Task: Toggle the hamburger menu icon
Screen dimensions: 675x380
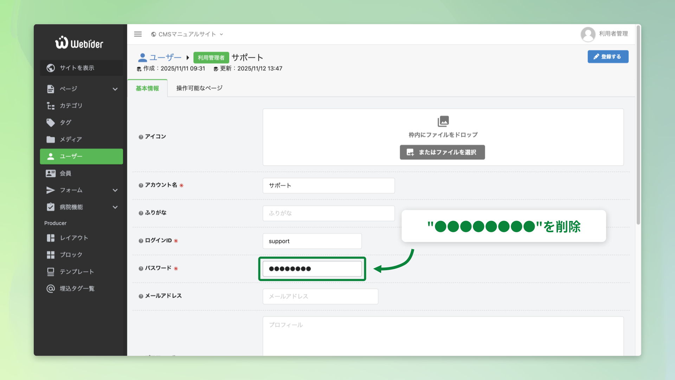Action: [138, 34]
